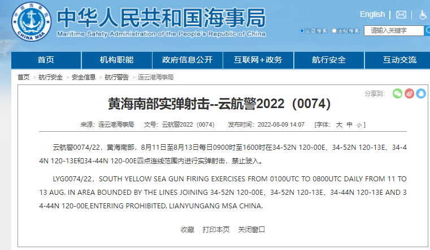
Task: Share article via Weibo icon
Action: tap(409, 93)
